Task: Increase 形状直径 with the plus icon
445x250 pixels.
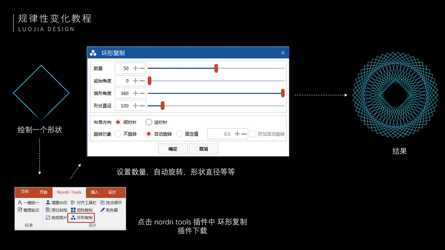Action: point(136,106)
